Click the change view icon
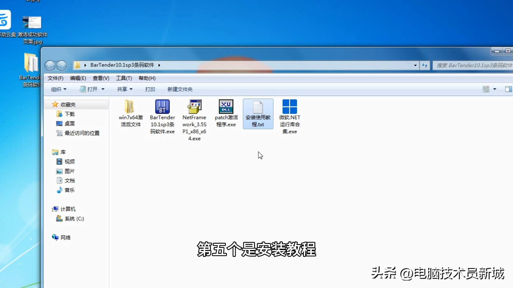The height and width of the screenshot is (288, 513). tap(486, 89)
